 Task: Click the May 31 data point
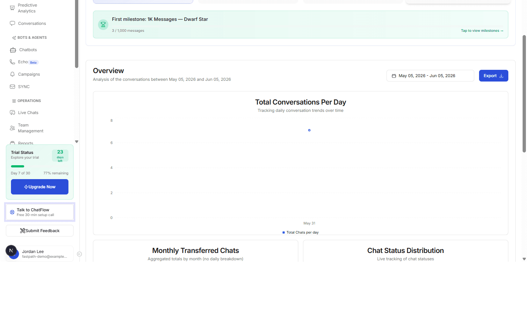[x=309, y=130]
